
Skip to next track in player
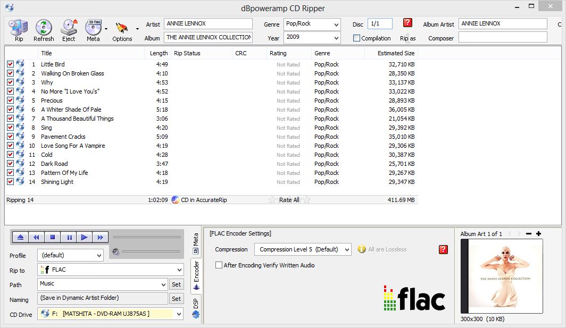(x=100, y=237)
